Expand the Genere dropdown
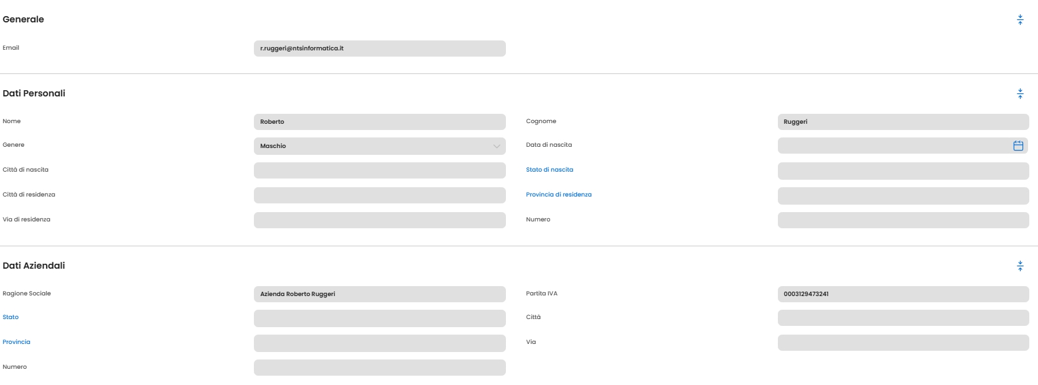The image size is (1038, 385). [x=496, y=146]
